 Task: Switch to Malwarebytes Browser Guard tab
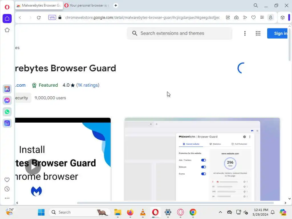[39, 5]
